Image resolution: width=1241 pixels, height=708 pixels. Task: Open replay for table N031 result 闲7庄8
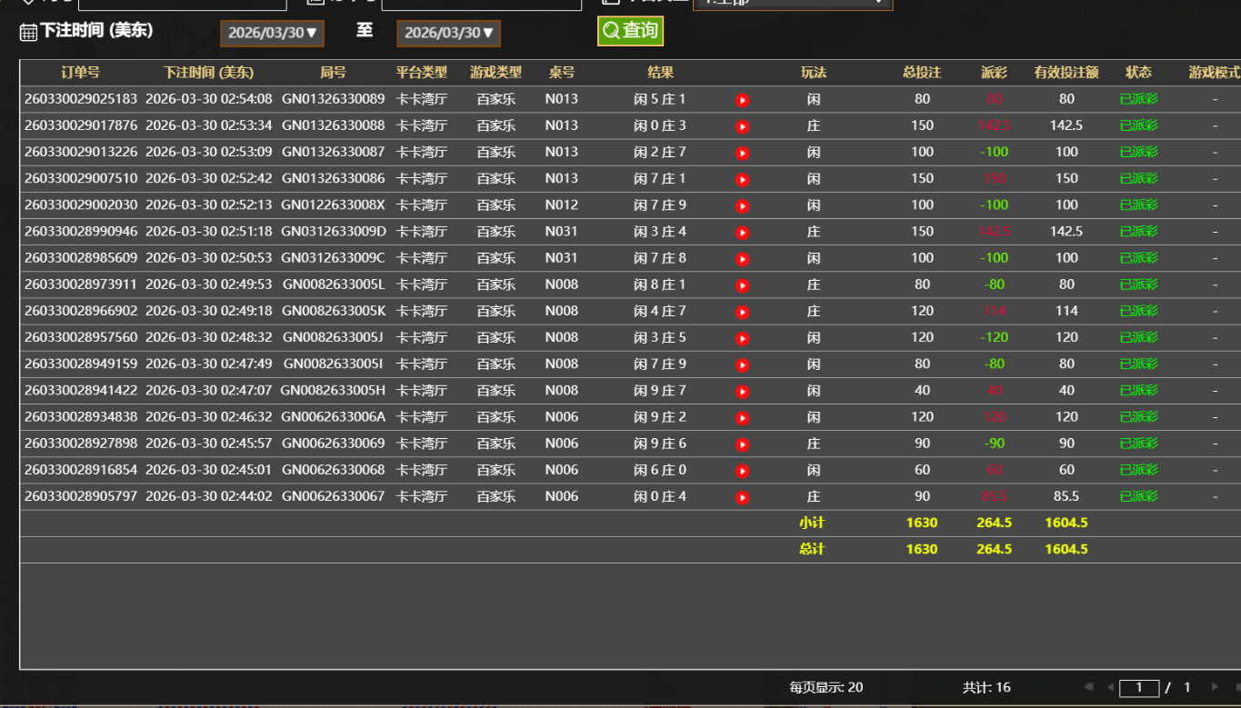tap(742, 258)
